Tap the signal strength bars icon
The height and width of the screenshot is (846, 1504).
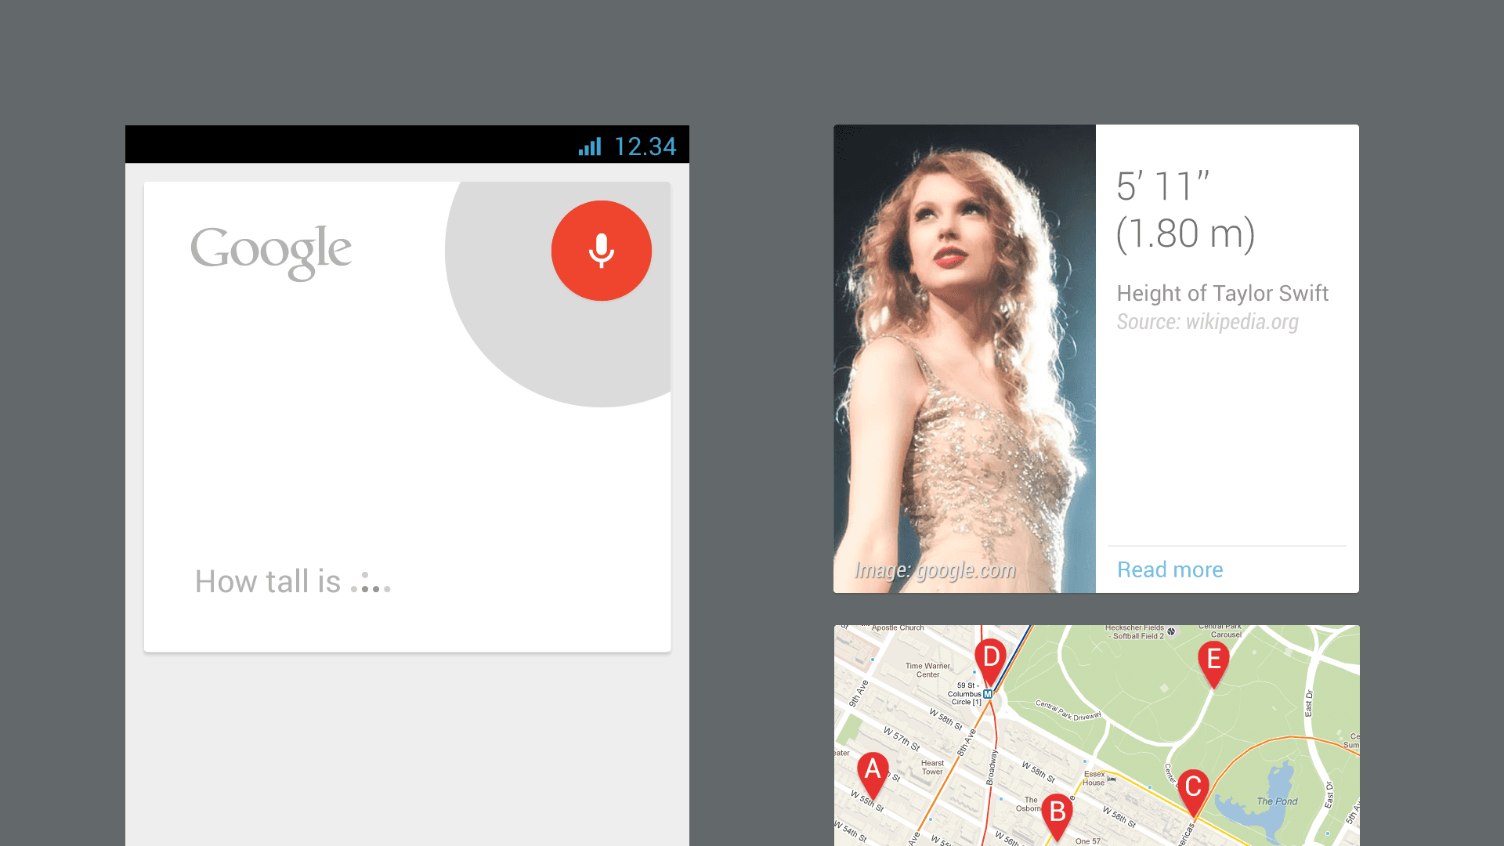point(590,146)
